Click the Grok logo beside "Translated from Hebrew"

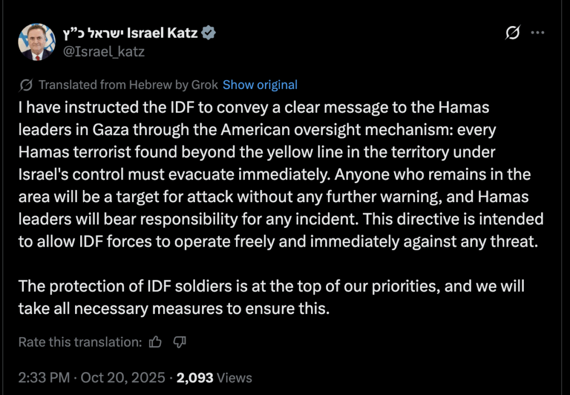(26, 85)
